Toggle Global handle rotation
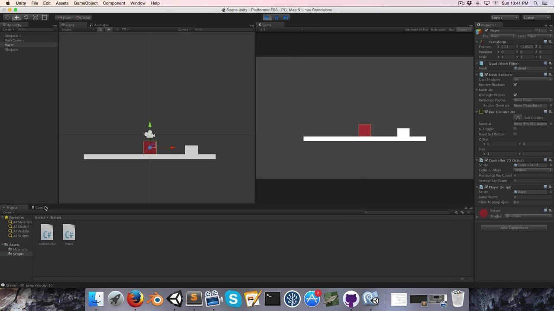The width and height of the screenshot is (554, 311). [83, 18]
